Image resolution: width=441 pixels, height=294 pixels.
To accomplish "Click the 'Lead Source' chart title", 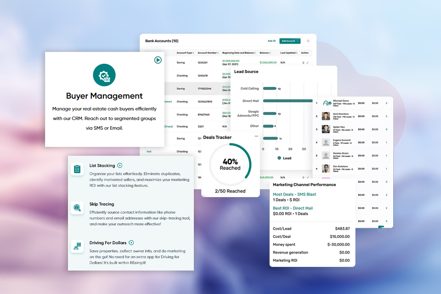I will [x=246, y=72].
